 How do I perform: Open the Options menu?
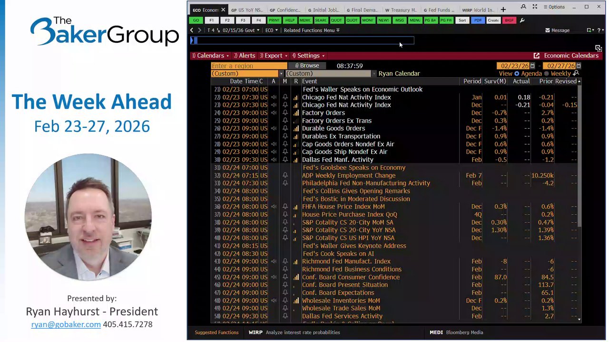554,7
